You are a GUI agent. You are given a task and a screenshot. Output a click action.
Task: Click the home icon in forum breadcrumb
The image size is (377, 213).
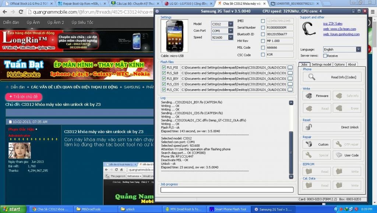7,87
